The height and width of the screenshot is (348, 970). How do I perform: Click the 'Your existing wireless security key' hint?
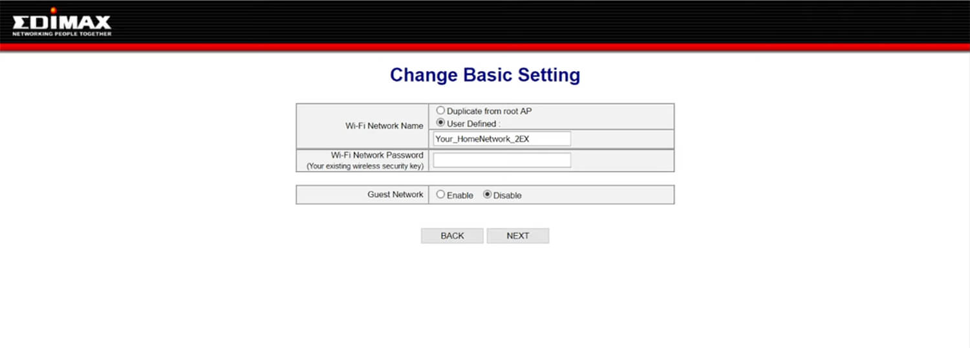[365, 166]
